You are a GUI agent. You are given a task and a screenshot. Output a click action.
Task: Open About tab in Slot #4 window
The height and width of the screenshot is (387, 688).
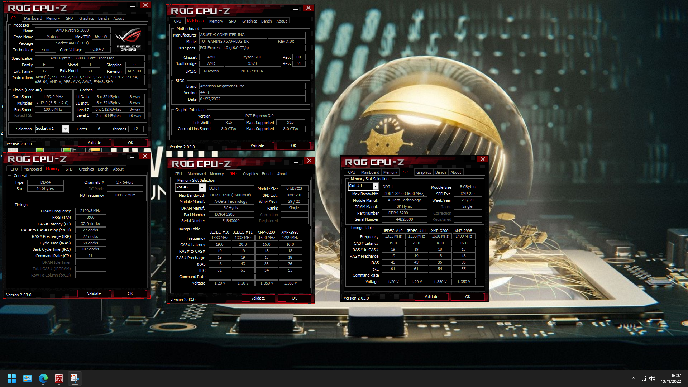pos(456,172)
